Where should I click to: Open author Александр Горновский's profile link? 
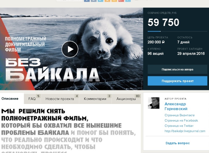pos(176,106)
